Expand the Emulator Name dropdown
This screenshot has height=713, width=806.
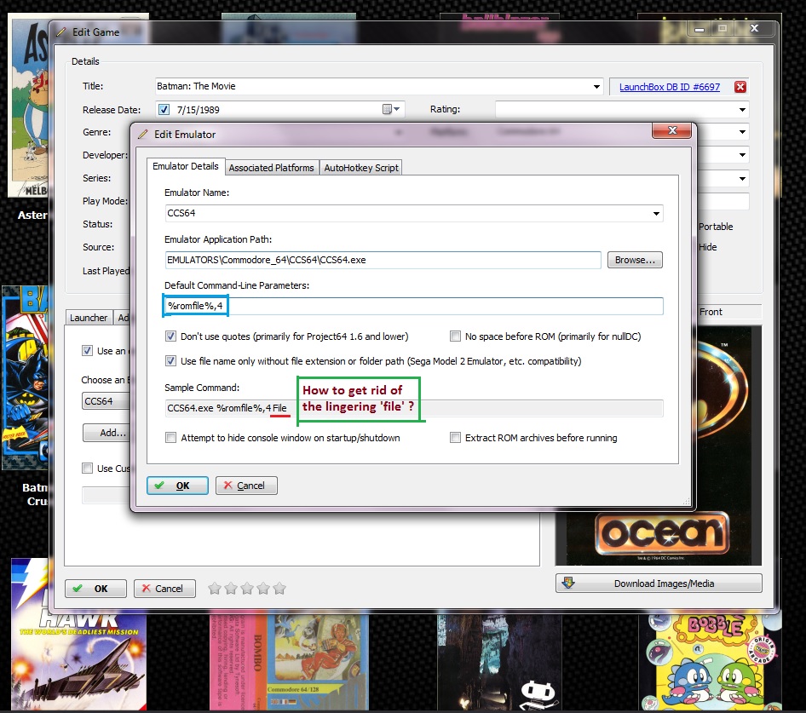pyautogui.click(x=656, y=213)
